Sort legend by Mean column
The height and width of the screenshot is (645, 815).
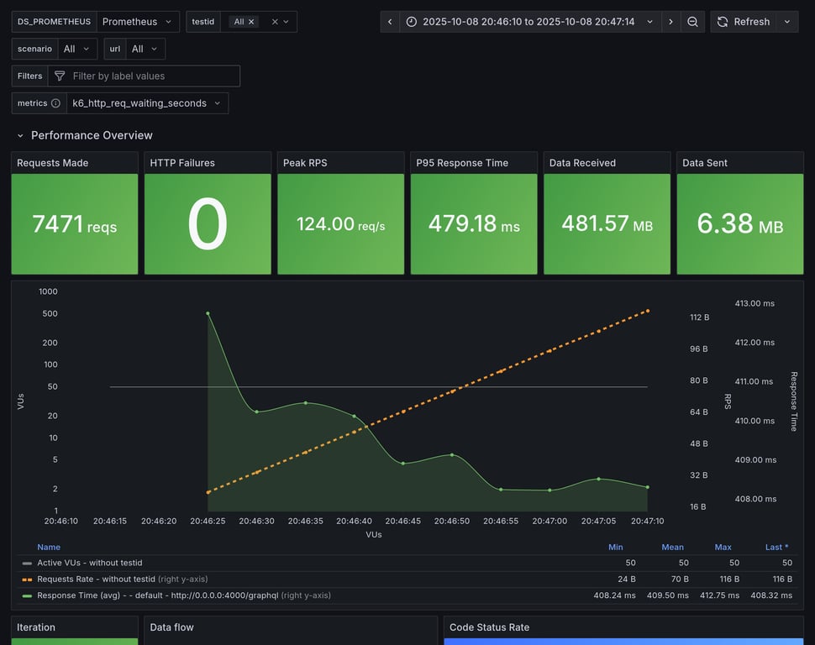(x=672, y=547)
